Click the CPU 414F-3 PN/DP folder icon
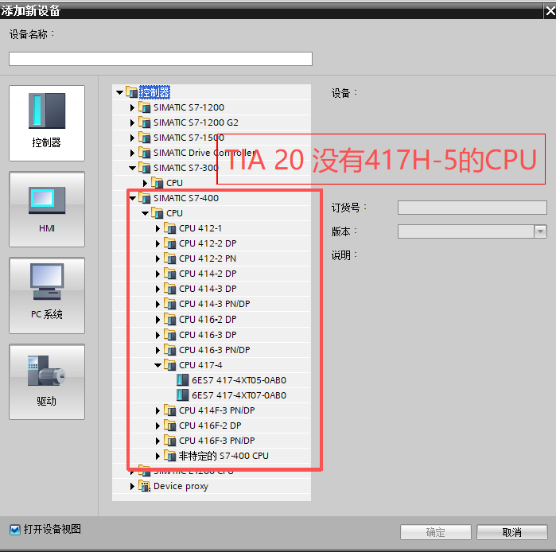 (170, 410)
